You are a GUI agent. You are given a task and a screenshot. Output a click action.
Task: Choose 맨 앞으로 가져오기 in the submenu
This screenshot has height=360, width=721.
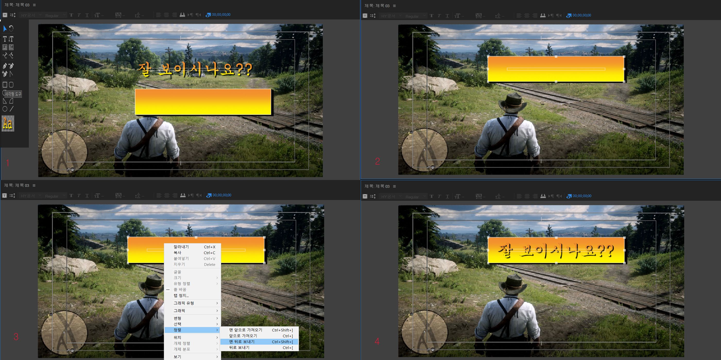pos(245,330)
